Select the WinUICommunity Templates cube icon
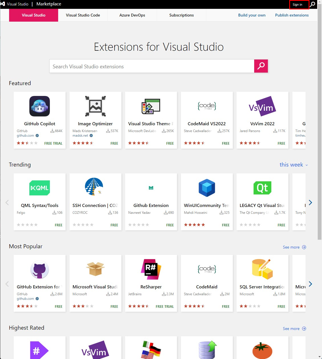Image resolution: width=322 pixels, height=359 pixels. [207, 188]
